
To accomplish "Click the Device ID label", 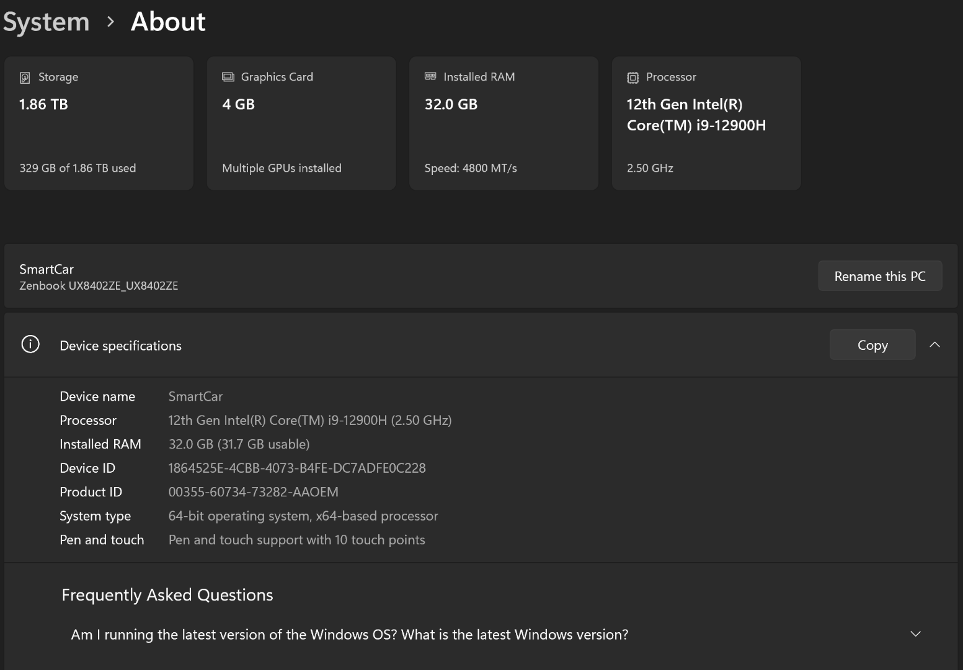I will [87, 468].
